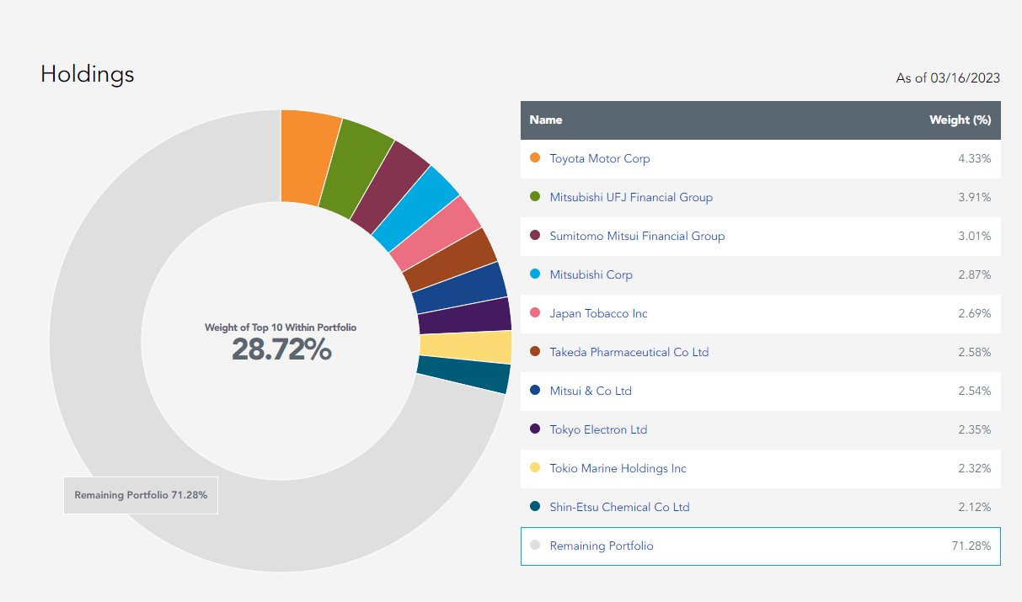Click the Holdings heading
The image size is (1022, 602).
[88, 74]
